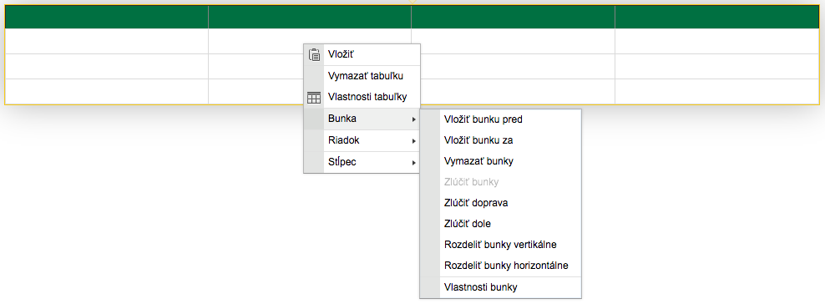The image size is (825, 304).
Task: Choose Vymazať bunky option
Action: (501, 161)
